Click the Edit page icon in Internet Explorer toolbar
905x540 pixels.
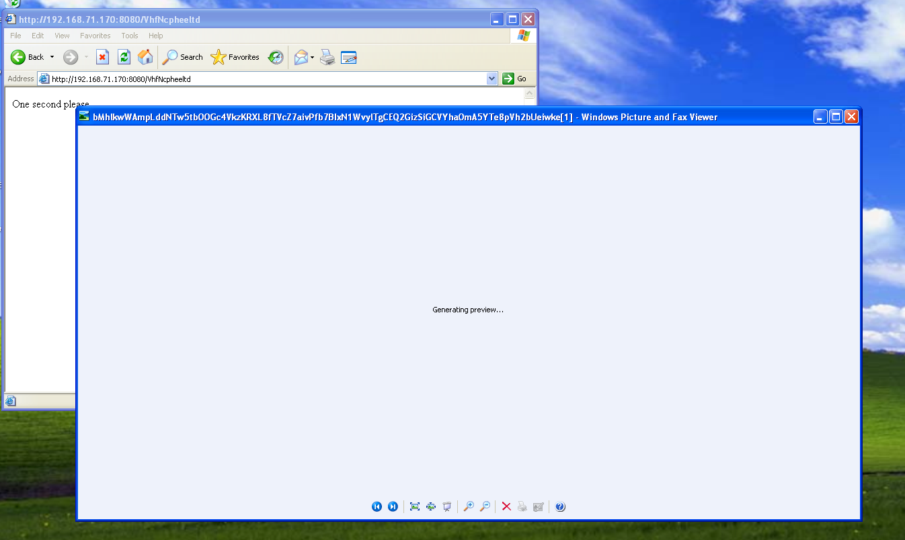[348, 57]
